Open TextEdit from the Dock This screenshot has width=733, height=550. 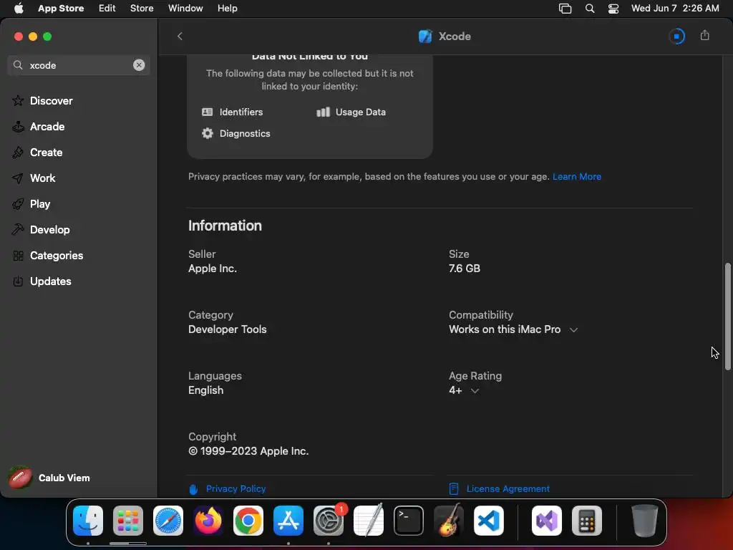[369, 521]
